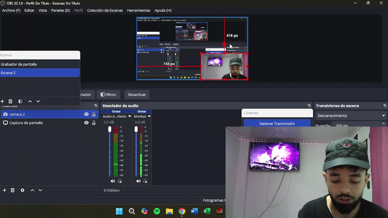The height and width of the screenshot is (218, 388).
Task: Toggle lock on Captura de pantalla source
Action: (94, 123)
